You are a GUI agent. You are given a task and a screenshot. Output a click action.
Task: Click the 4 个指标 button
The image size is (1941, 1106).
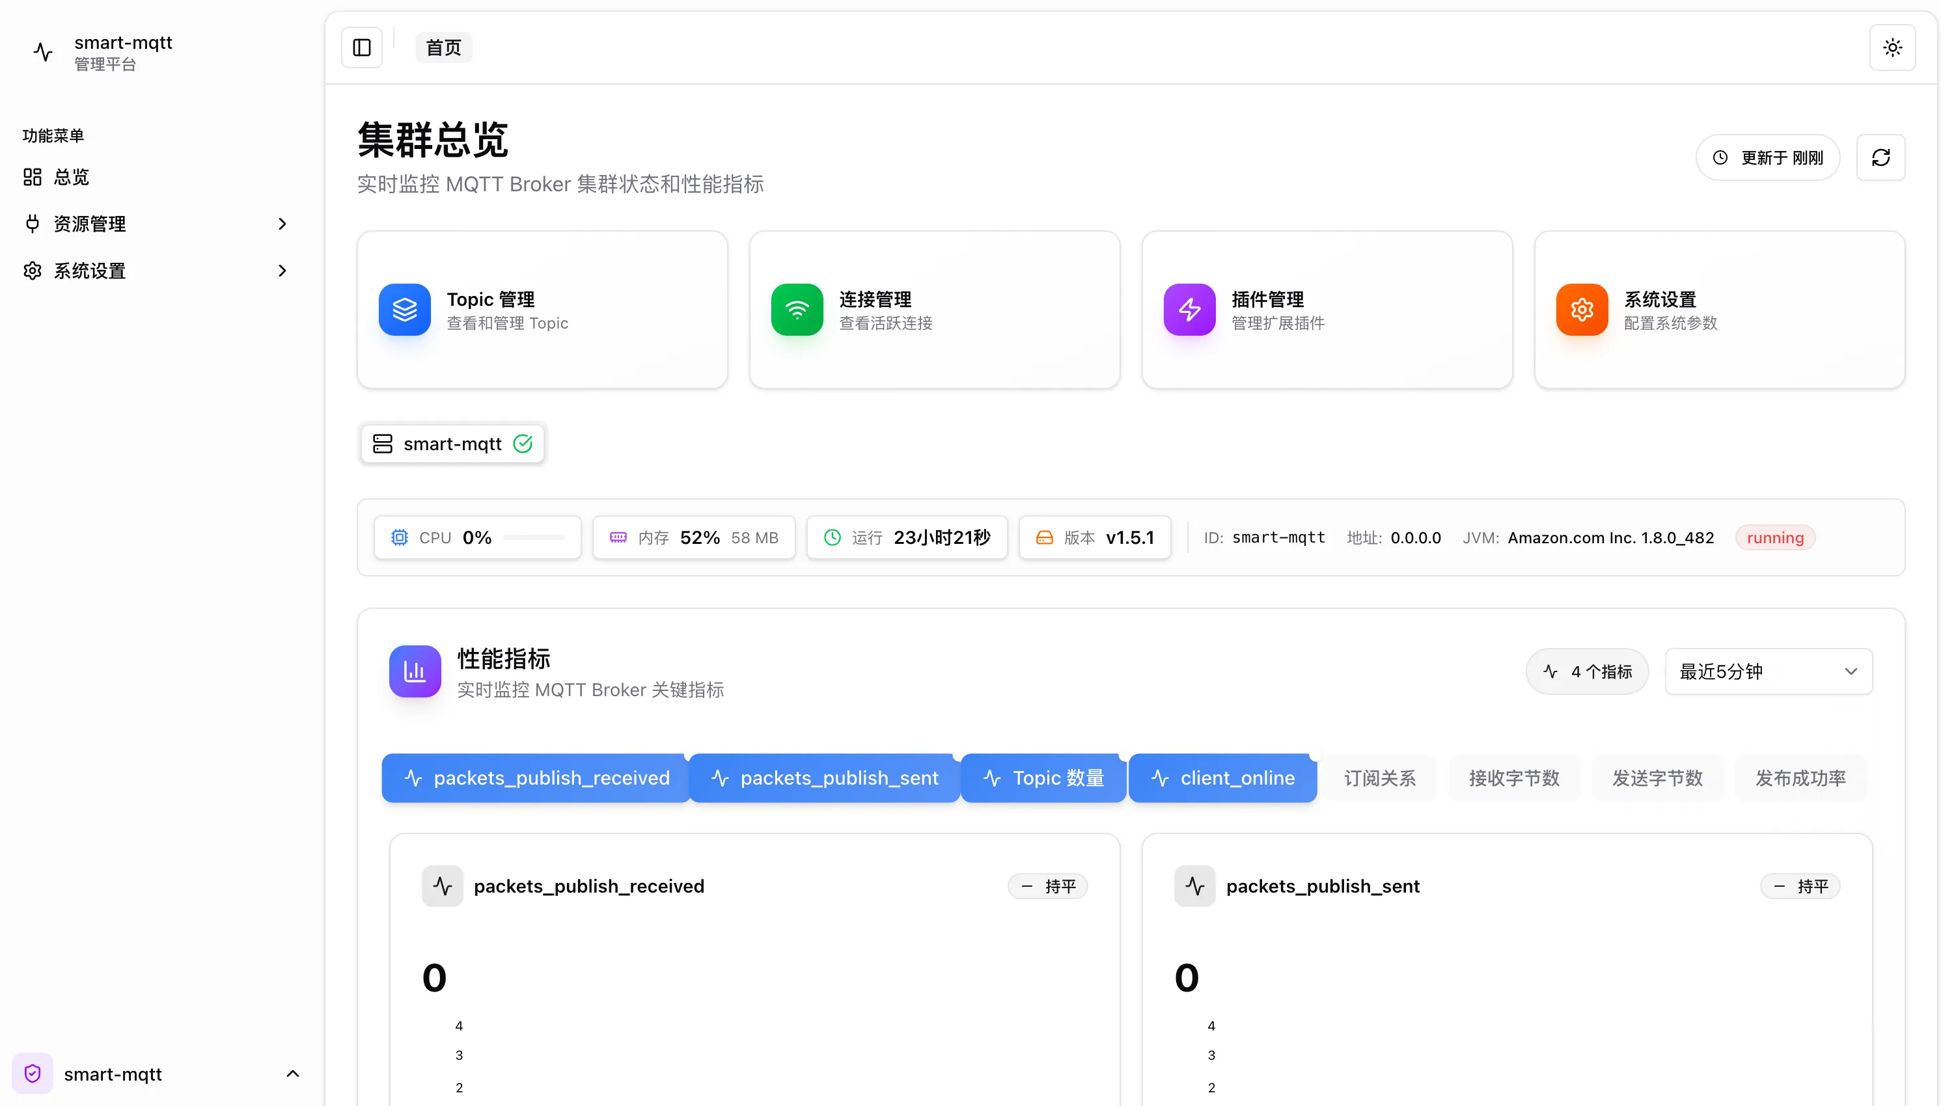1587,671
